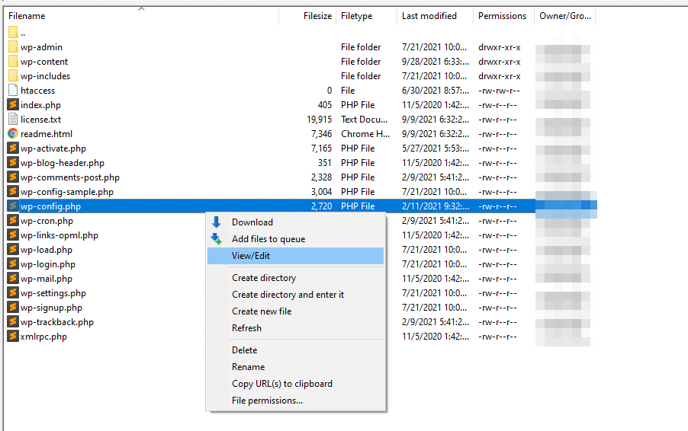
Task: Select Delete in the context menu
Action: [x=245, y=350]
